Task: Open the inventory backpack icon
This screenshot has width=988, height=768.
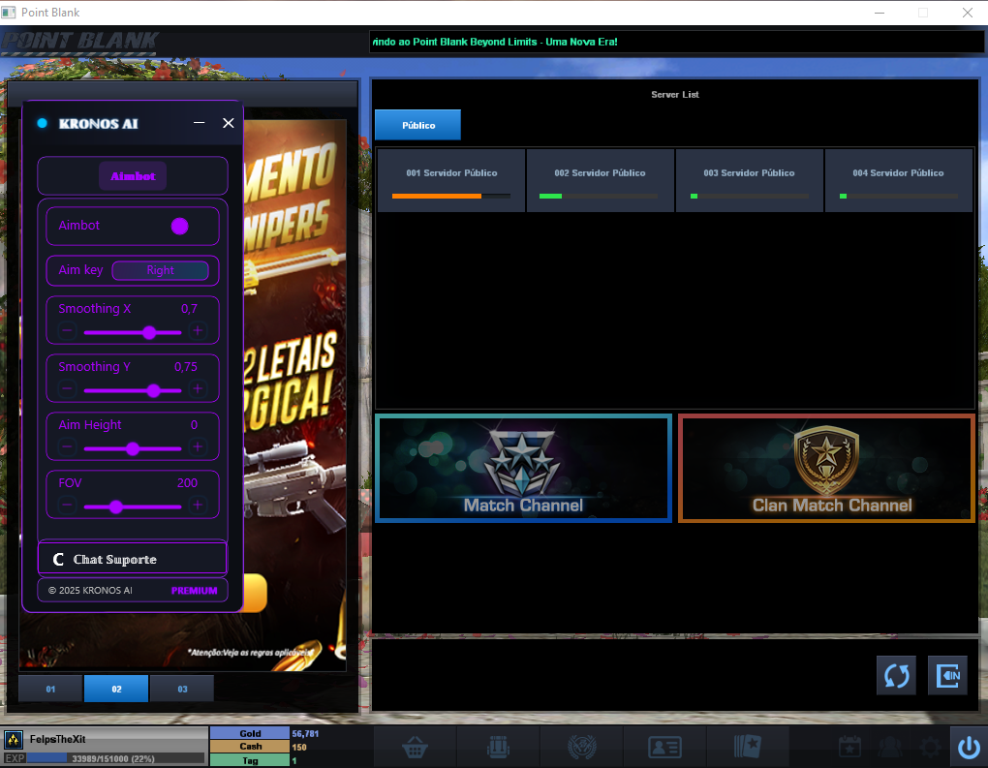Action: click(x=498, y=747)
